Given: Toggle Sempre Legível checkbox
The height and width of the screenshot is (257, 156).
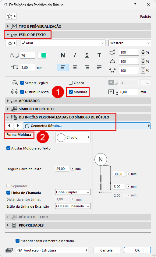Looking at the screenshot, I should click(22, 83).
